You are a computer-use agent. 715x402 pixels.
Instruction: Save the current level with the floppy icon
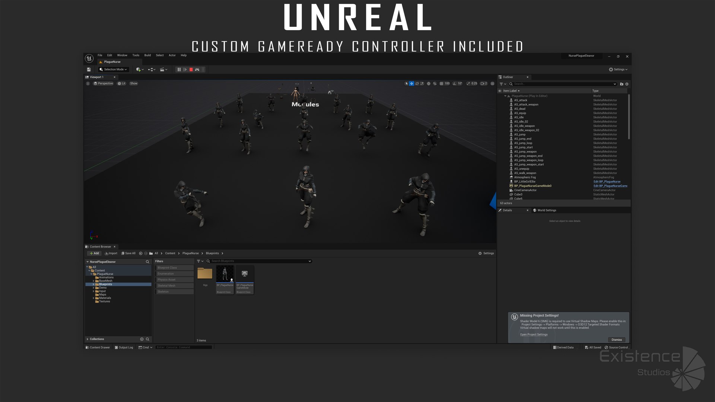89,70
